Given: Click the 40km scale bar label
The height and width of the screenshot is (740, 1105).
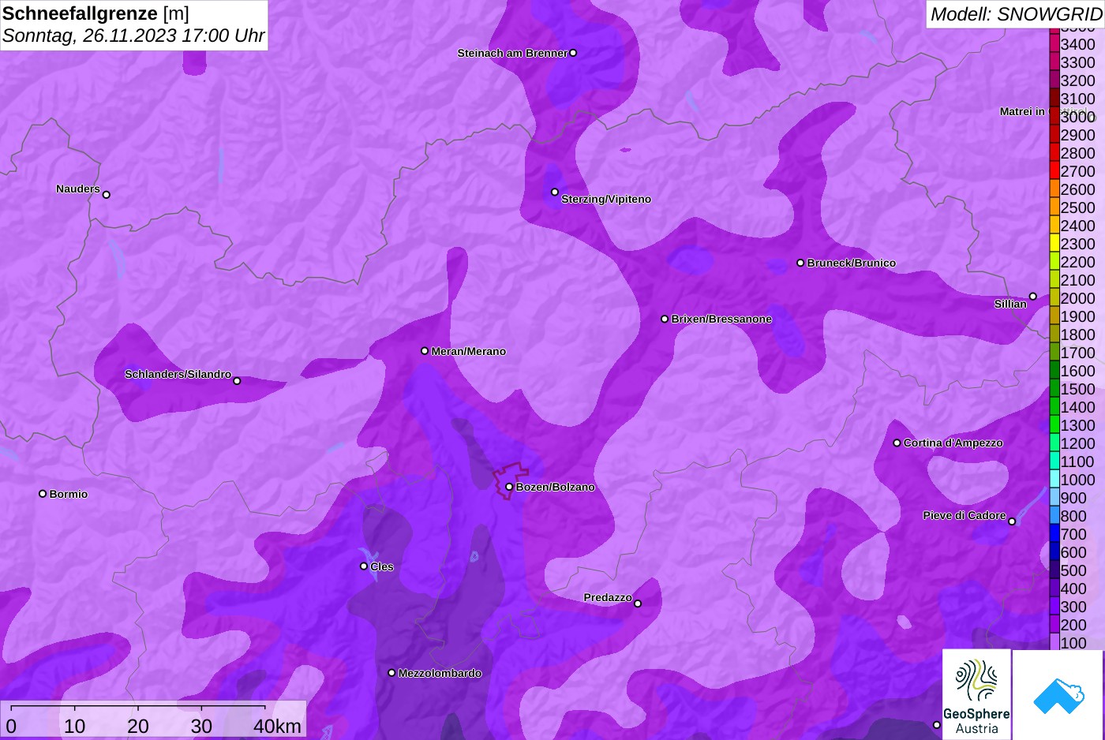Looking at the screenshot, I should [277, 726].
